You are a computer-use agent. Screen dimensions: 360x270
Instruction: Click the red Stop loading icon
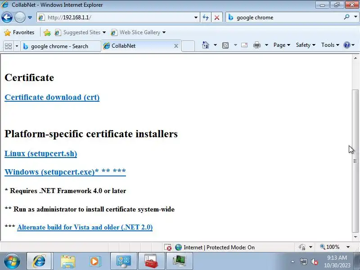tap(217, 18)
